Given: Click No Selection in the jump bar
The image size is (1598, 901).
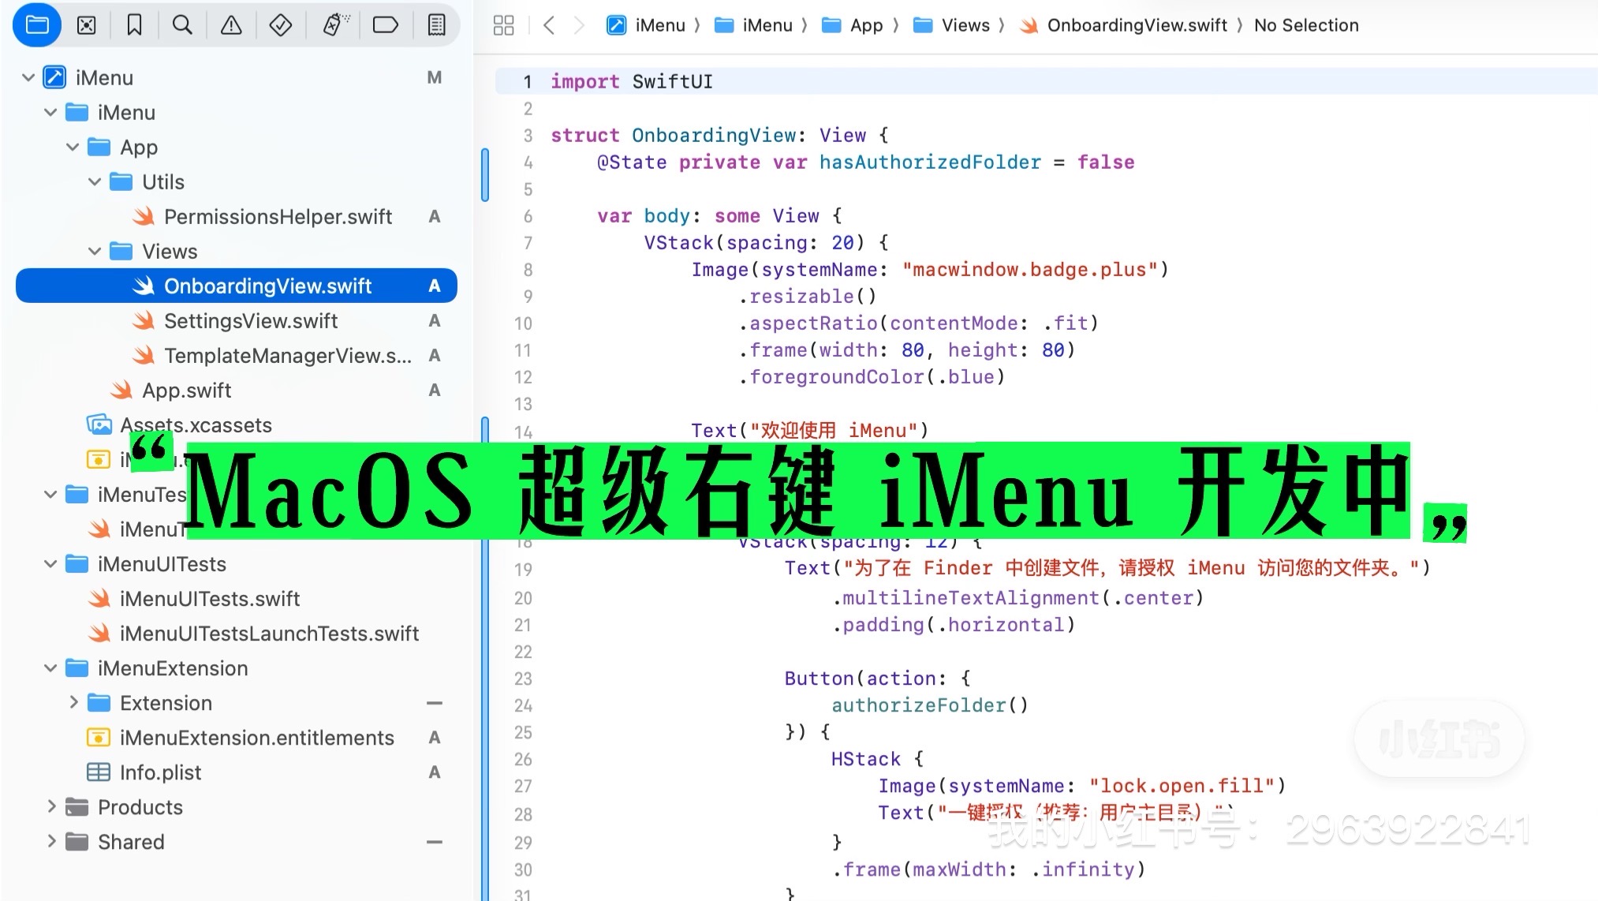Looking at the screenshot, I should pos(1305,25).
